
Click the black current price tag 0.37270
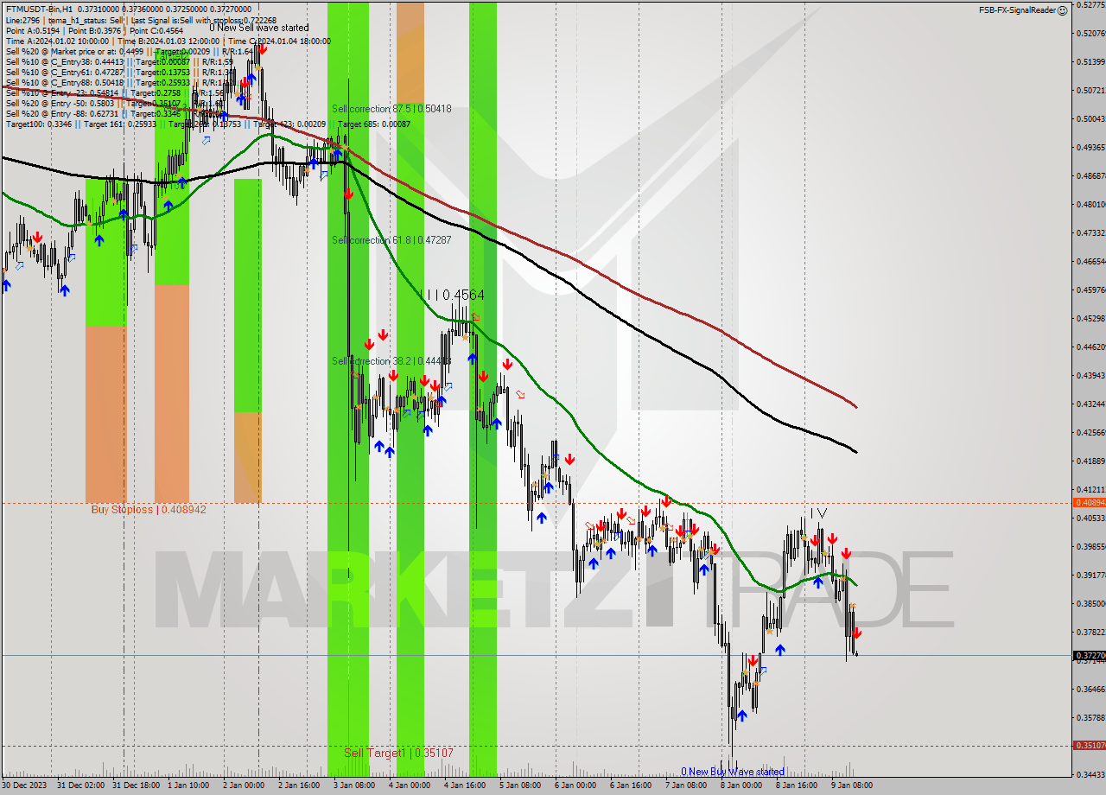coord(1089,656)
